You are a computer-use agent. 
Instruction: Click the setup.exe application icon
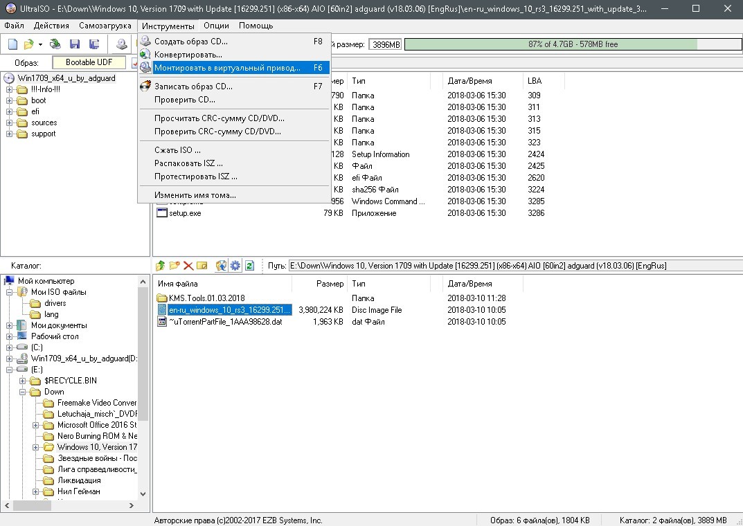(x=162, y=213)
